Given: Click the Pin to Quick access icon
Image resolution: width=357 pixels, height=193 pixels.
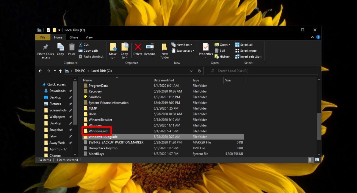Looking at the screenshot, I should 46,48.
